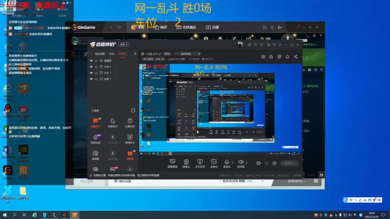Image resolution: width=390 pixels, height=219 pixels.
Task: Click the headset support icon in the title bar
Action: point(249,45)
